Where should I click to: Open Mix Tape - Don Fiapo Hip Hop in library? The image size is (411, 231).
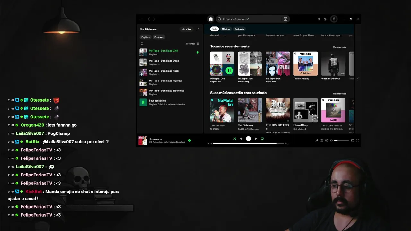(x=169, y=82)
